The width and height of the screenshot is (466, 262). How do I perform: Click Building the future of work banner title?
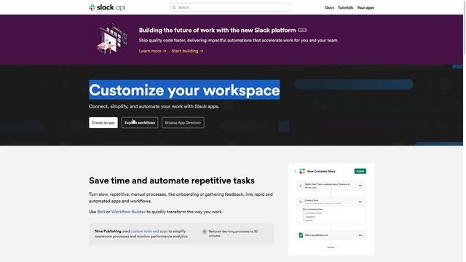(217, 31)
